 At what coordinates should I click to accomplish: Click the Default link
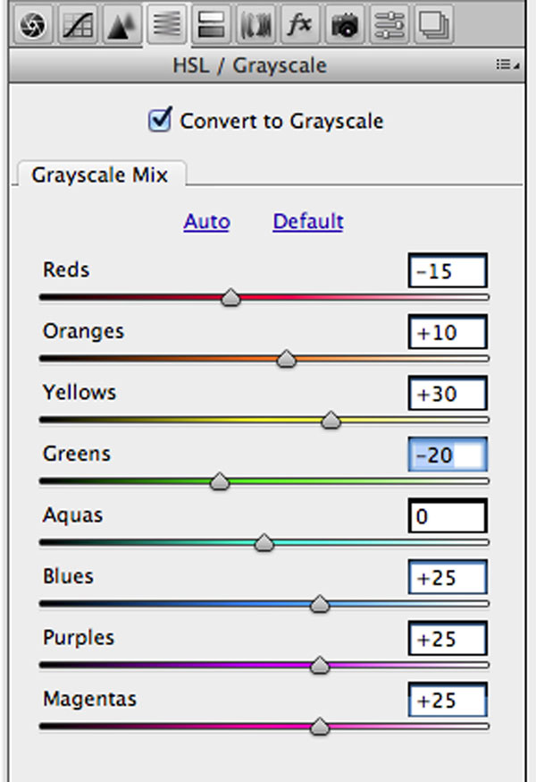(308, 222)
